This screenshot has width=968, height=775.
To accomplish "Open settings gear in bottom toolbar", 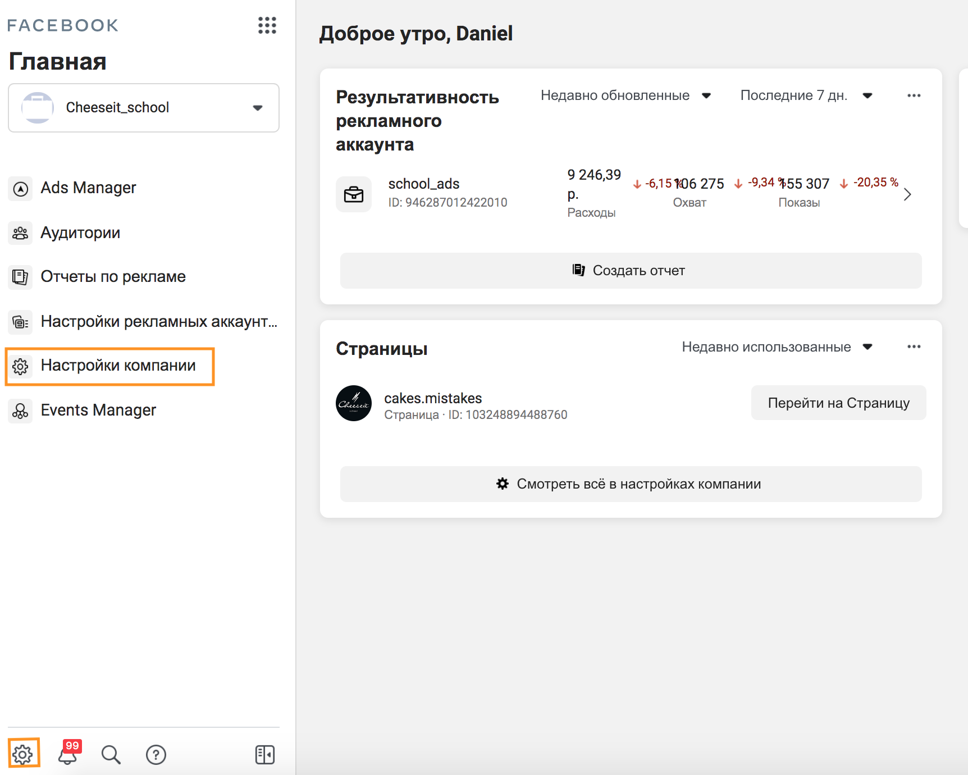I will click(23, 754).
